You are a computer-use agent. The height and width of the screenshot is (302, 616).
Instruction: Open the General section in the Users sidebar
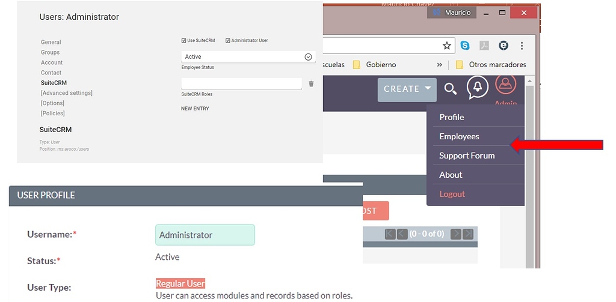(x=51, y=42)
